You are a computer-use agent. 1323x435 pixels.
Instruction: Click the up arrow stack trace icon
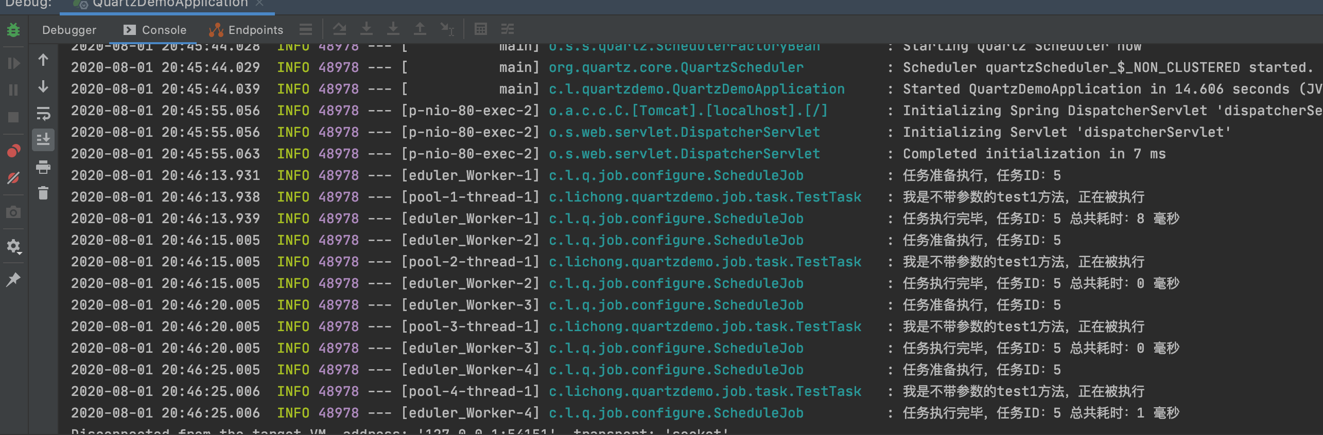point(43,60)
